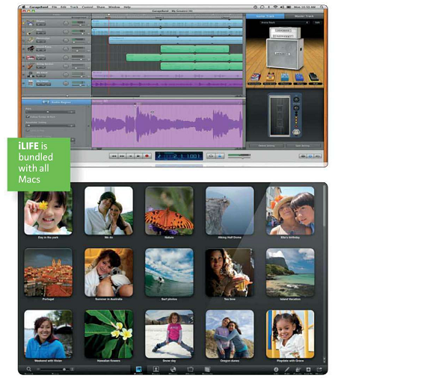Screen dimensions: 448x387
Task: Toggle the Limit to Key checkbox
Action: pyautogui.click(x=28, y=131)
